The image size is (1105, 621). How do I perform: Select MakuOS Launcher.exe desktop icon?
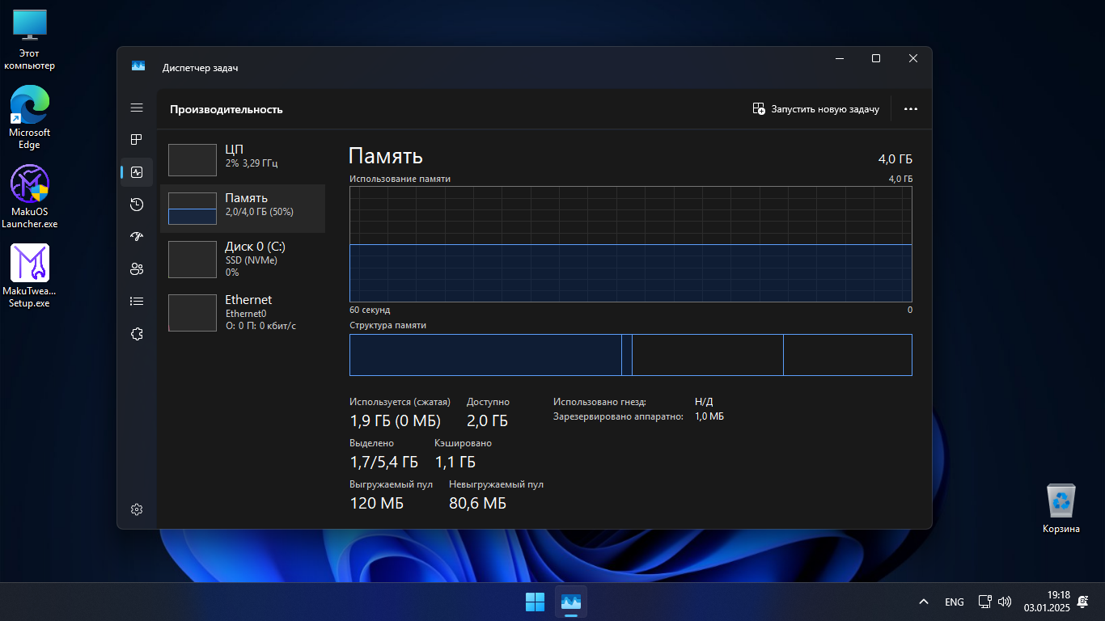pyautogui.click(x=30, y=197)
